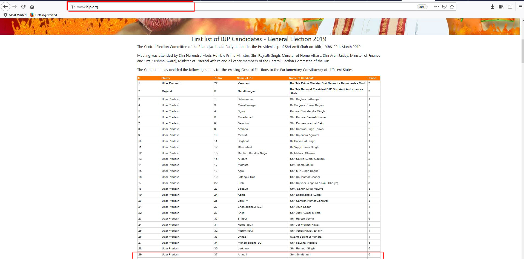Viewport: 524px width, 259px height.
Task: Click candidate Shri Ashok Rawat, Ex MP
Action: [x=306, y=231]
